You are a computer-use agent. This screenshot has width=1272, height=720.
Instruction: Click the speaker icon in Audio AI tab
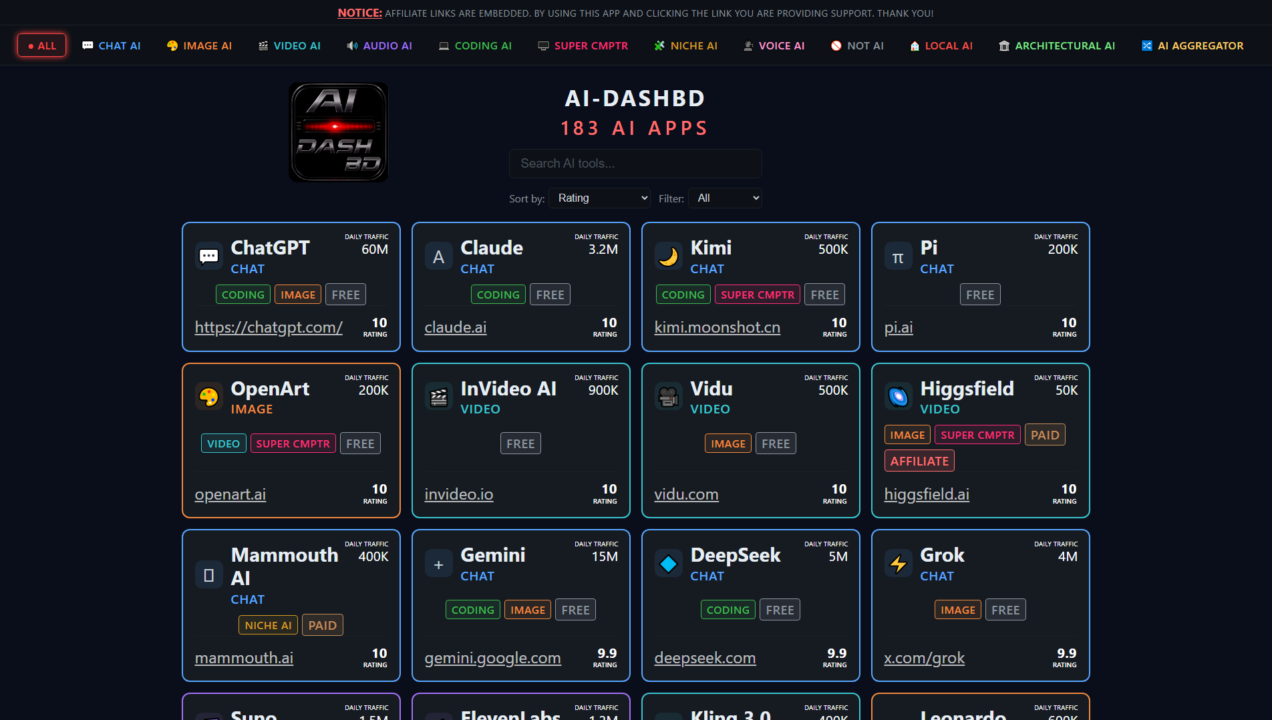[x=352, y=45]
